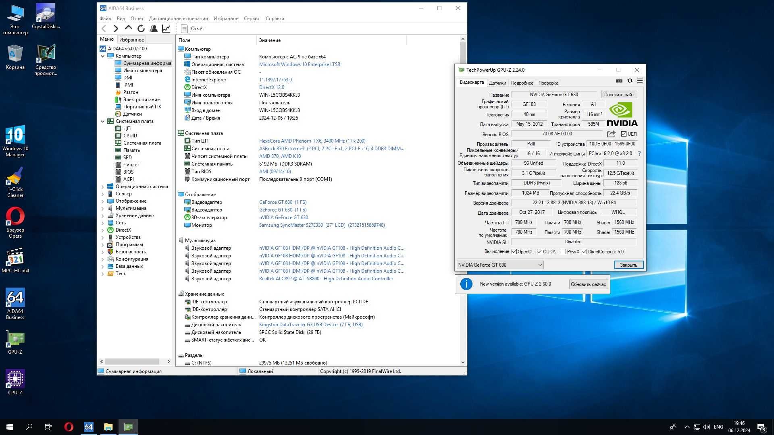Image resolution: width=774 pixels, height=435 pixels.
Task: Open MPC-HC x64 desktop icon
Action: point(15,261)
